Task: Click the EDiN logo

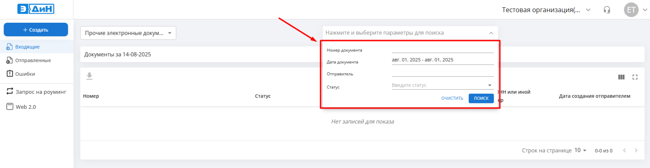Action: tap(36, 9)
